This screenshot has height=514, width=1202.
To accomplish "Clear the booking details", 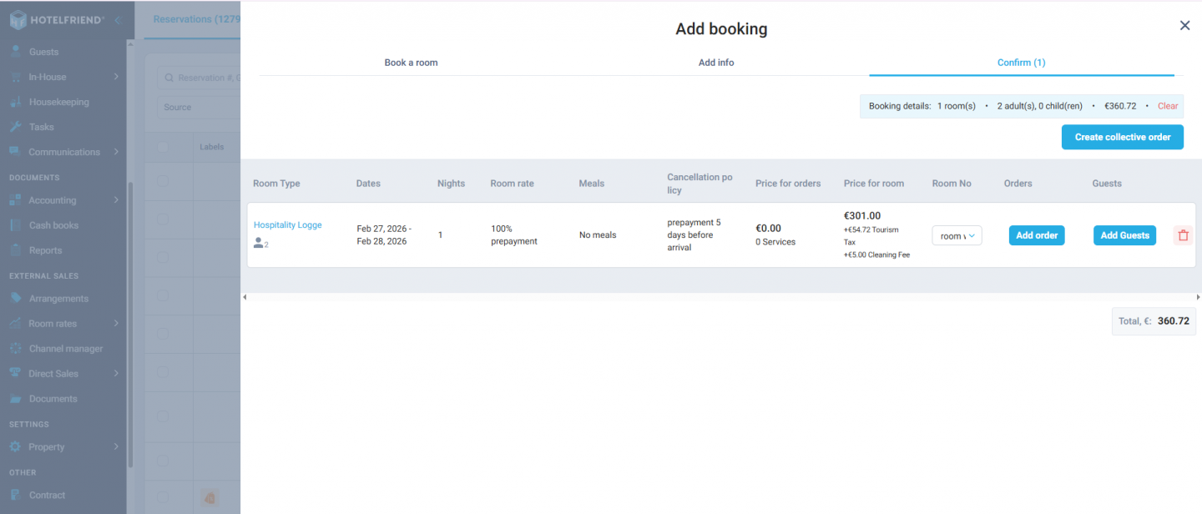I will click(x=1167, y=106).
